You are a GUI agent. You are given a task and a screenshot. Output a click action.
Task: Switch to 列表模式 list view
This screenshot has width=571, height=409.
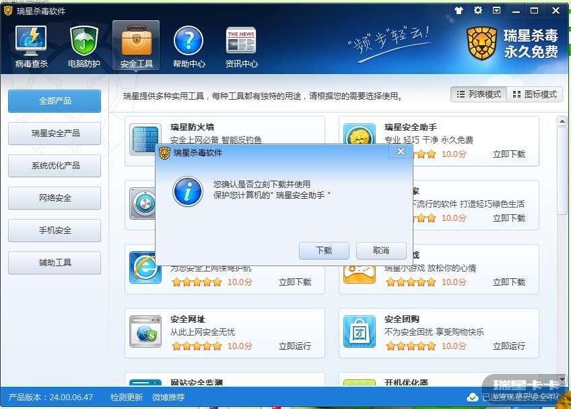point(479,94)
